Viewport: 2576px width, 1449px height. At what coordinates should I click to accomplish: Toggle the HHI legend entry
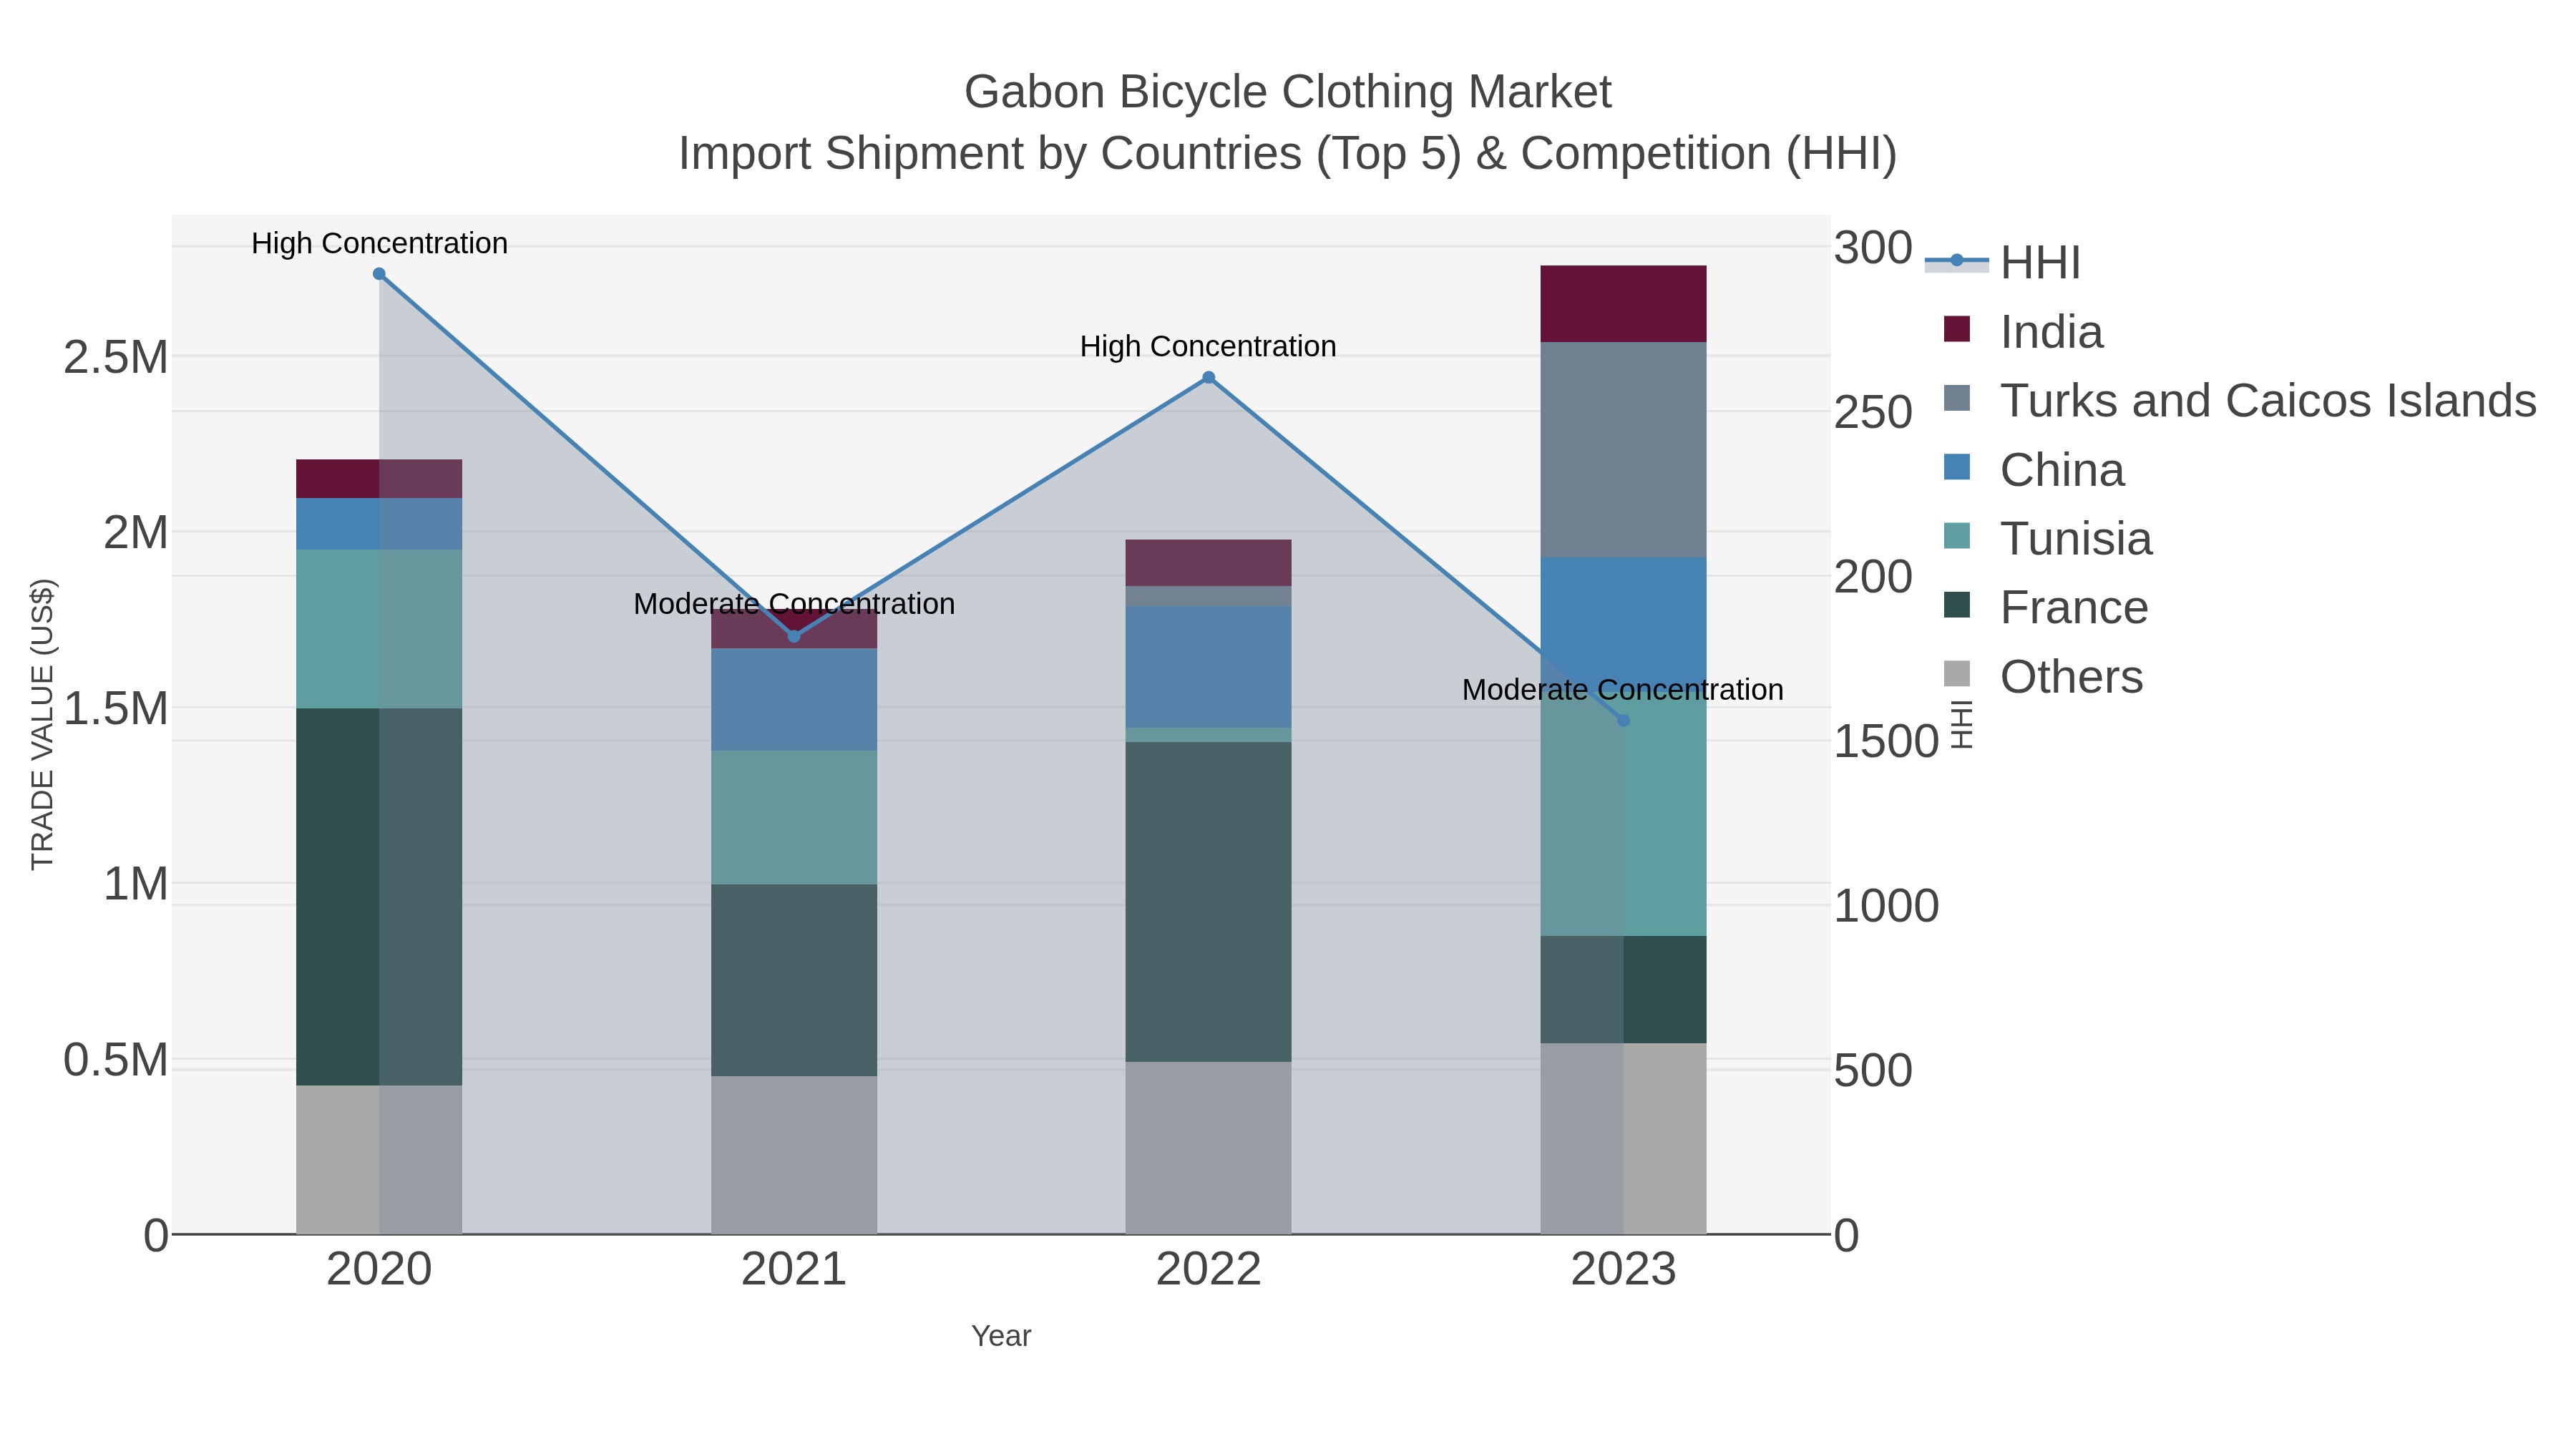[x=2003, y=262]
